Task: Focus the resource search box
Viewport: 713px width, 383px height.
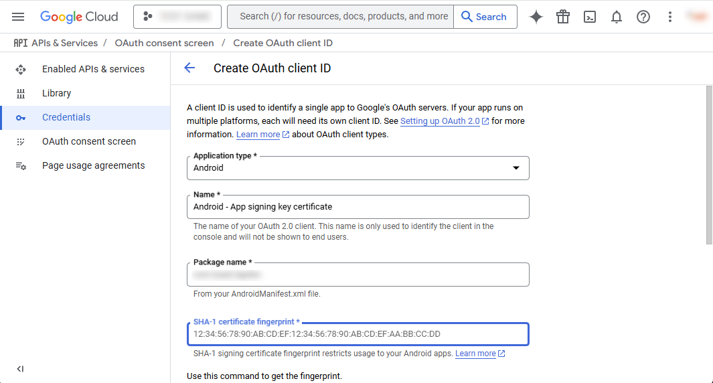Action: click(x=341, y=17)
